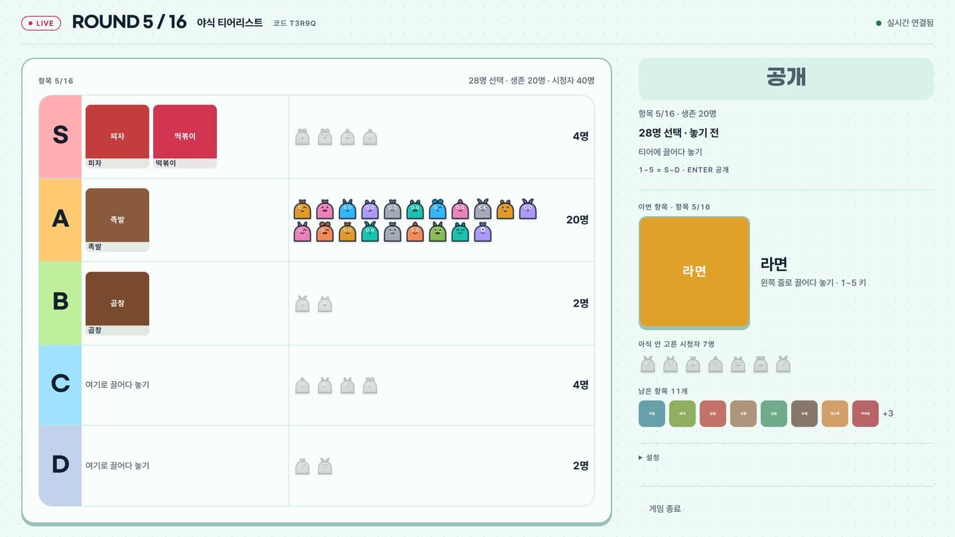Click the 아직 안 고른 시청자 7명 label
Image resolution: width=955 pixels, height=537 pixels.
click(x=676, y=344)
